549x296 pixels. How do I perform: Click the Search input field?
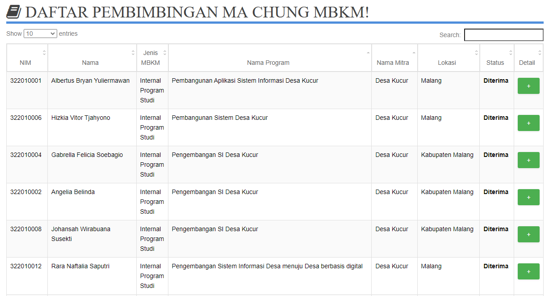point(503,35)
